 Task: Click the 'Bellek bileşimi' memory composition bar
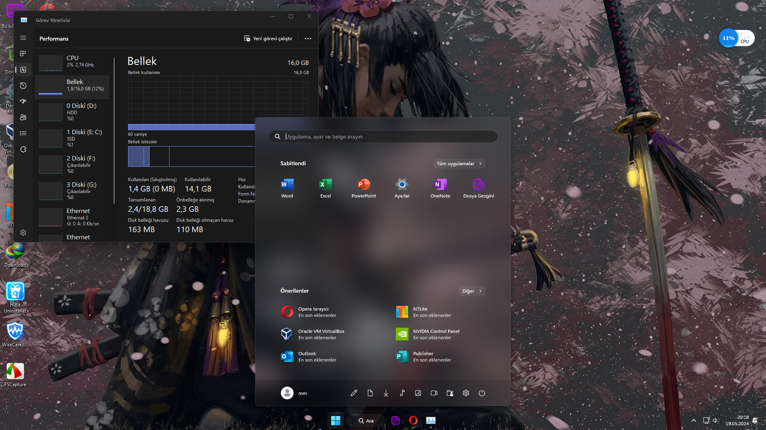point(191,156)
